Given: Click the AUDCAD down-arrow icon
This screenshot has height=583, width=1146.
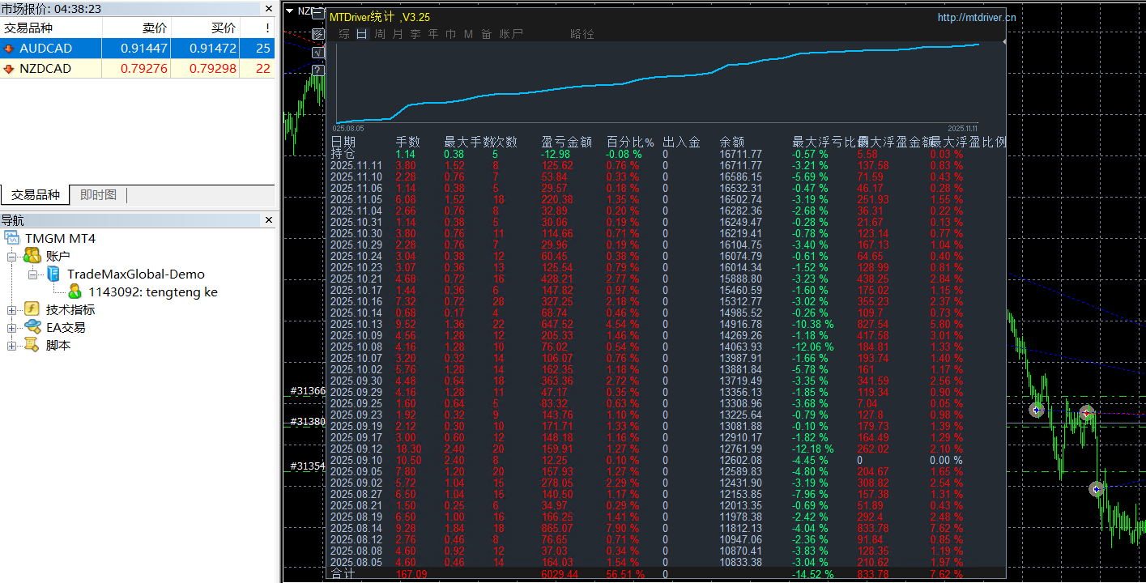Looking at the screenshot, I should tap(9, 49).
